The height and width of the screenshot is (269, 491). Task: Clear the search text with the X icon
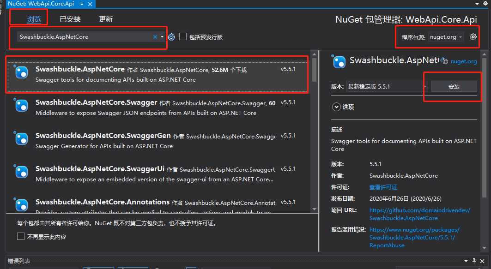(x=155, y=37)
